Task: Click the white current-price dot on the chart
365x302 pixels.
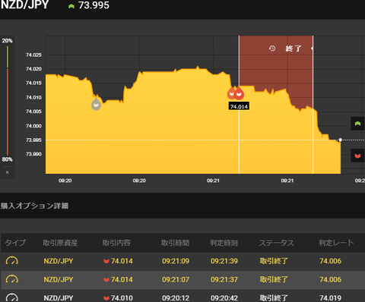Action: [340, 140]
